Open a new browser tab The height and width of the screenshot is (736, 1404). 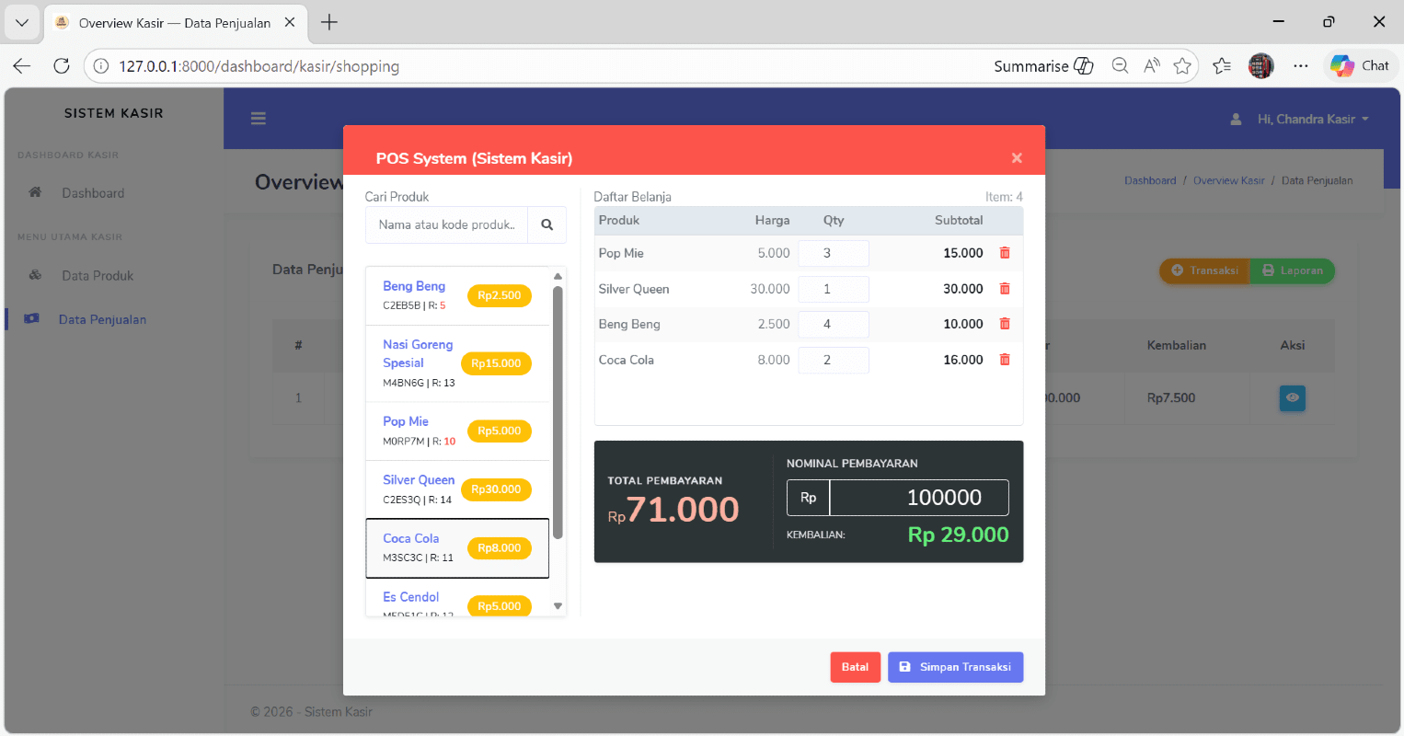[329, 23]
